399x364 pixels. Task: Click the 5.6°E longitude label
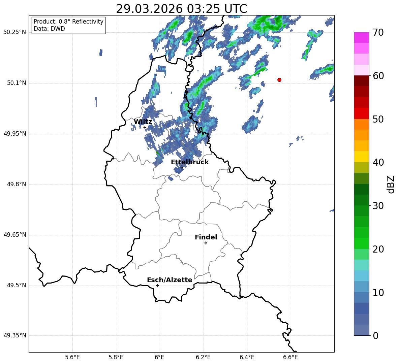pos(72,357)
